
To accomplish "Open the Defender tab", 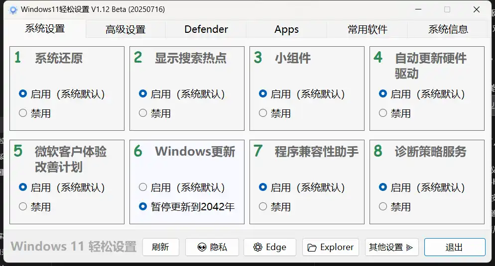I will (x=206, y=29).
